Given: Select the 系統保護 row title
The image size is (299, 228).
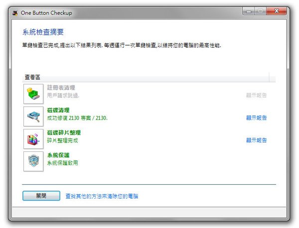Looking at the screenshot, I should pos(58,155).
